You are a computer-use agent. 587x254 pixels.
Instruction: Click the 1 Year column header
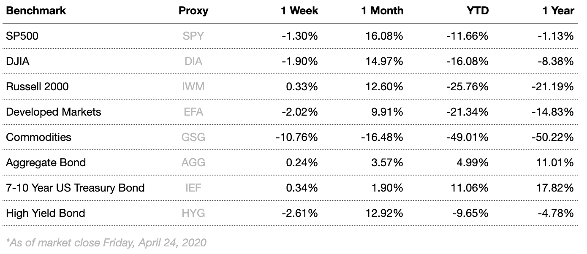point(558,11)
